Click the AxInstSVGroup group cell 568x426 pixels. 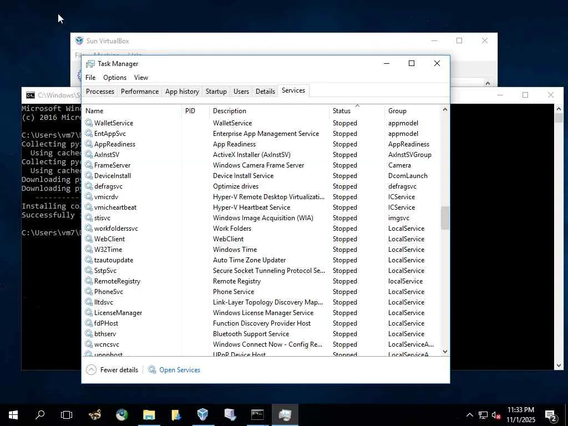pos(410,154)
